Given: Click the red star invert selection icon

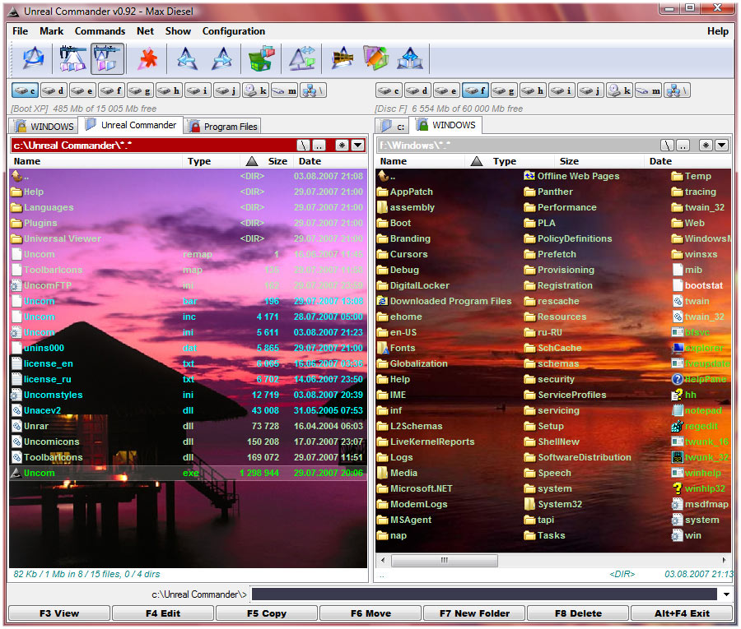Looking at the screenshot, I should tap(148, 58).
